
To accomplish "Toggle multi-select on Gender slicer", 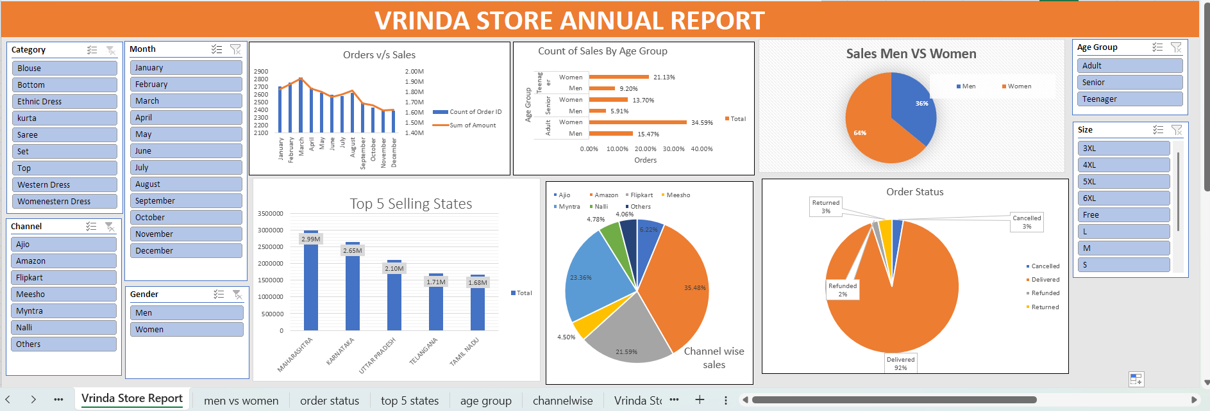I will (x=219, y=294).
